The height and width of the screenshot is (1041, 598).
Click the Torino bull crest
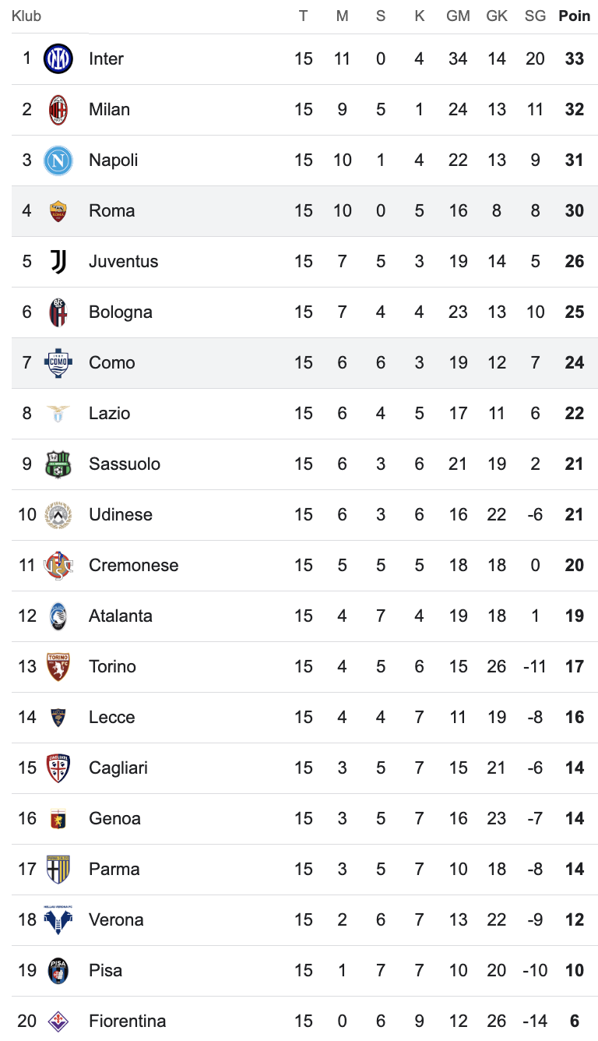tap(58, 667)
